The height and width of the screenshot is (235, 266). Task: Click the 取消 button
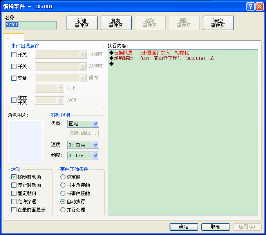pos(215,227)
